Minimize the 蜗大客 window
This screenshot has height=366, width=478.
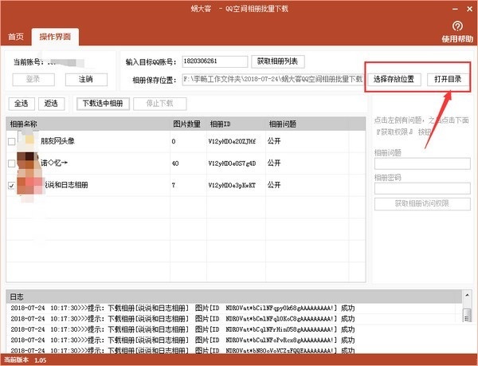coord(455,9)
